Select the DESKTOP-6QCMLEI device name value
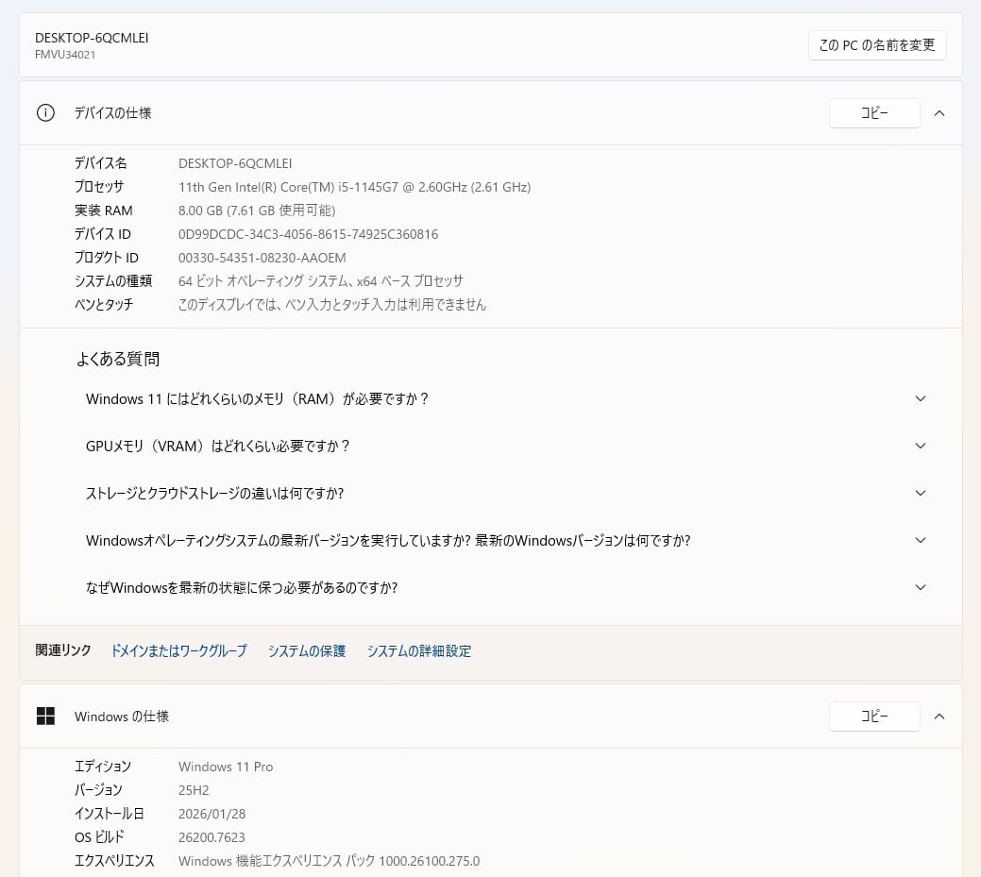Screen dimensions: 981x877 click(235, 163)
